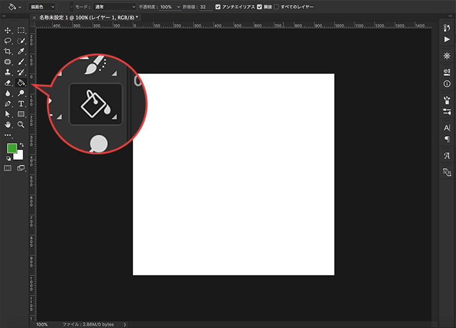Select the Rectangular Marquee tool
This screenshot has width=456, height=328.
(21, 30)
